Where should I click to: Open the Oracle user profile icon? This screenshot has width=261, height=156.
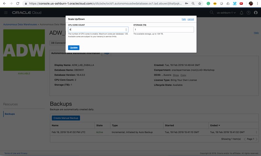tap(256, 13)
